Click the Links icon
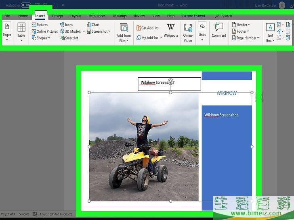 [202, 26]
